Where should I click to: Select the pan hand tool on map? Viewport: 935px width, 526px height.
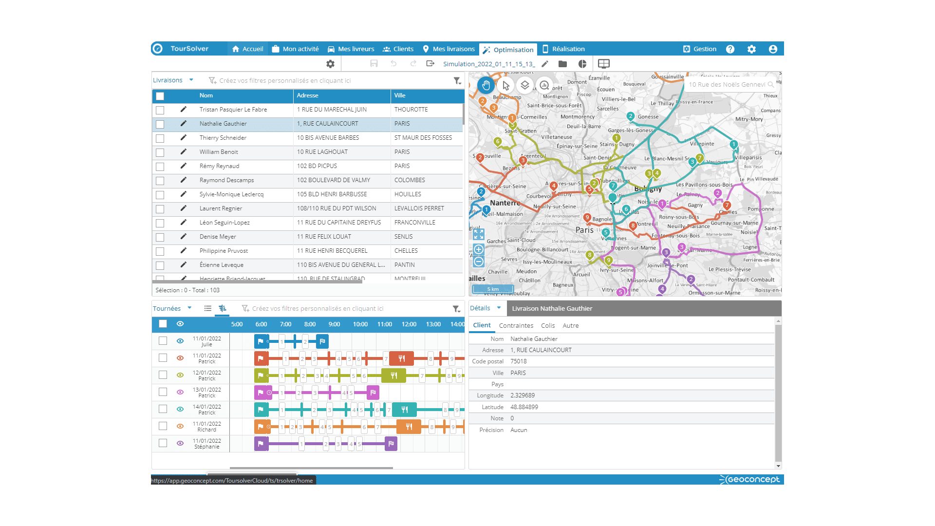pyautogui.click(x=486, y=86)
